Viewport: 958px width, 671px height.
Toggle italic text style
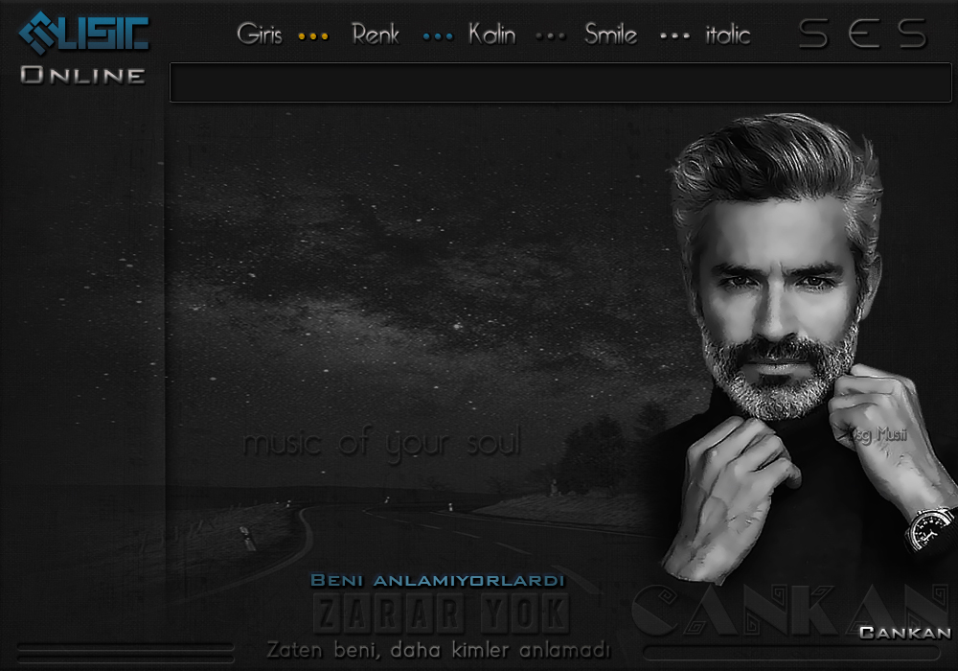pos(728,35)
